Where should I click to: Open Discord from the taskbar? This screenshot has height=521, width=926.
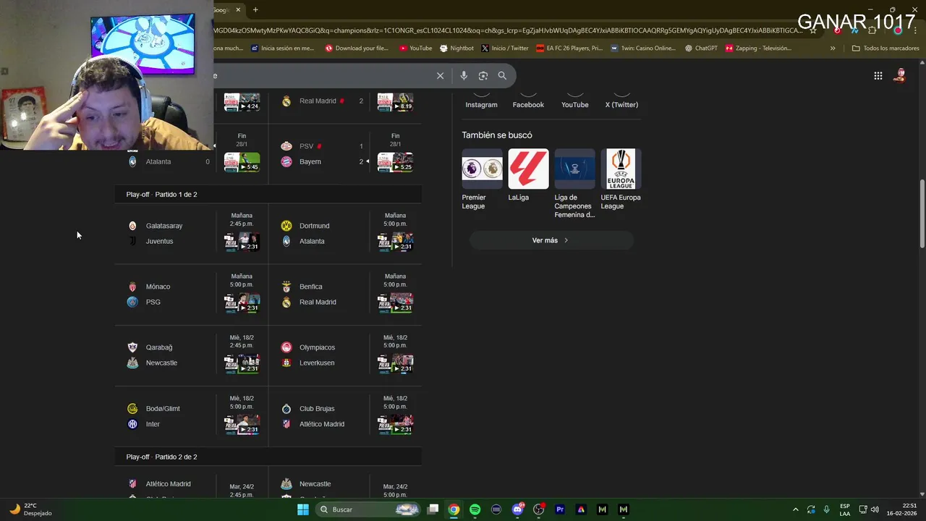click(x=517, y=509)
